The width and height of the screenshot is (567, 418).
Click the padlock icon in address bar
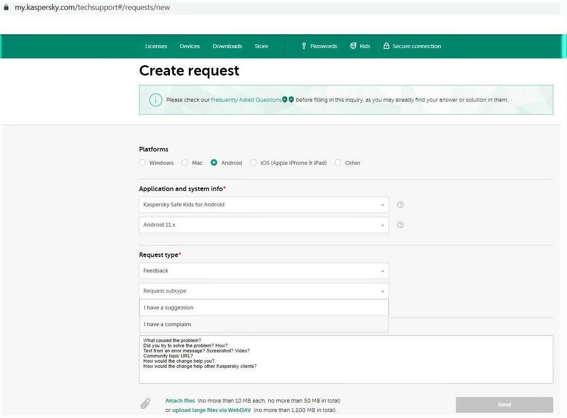[x=6, y=7]
